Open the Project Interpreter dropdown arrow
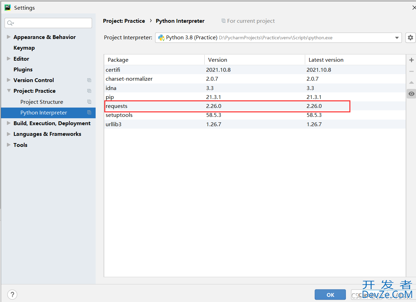The image size is (416, 302). (x=397, y=38)
